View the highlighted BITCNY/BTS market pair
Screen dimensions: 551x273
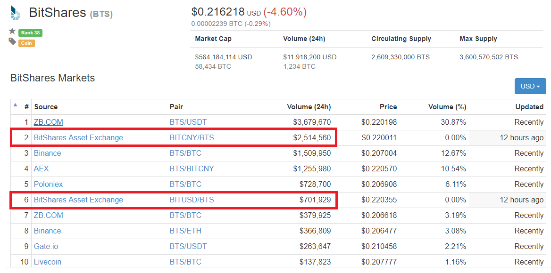click(191, 137)
